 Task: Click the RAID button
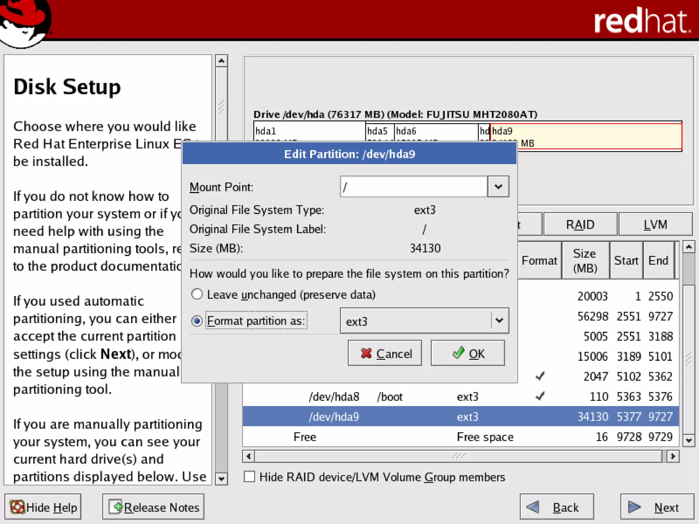(580, 224)
